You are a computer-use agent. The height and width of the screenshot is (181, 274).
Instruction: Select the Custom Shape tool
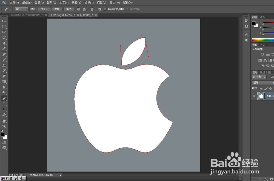tap(4, 115)
